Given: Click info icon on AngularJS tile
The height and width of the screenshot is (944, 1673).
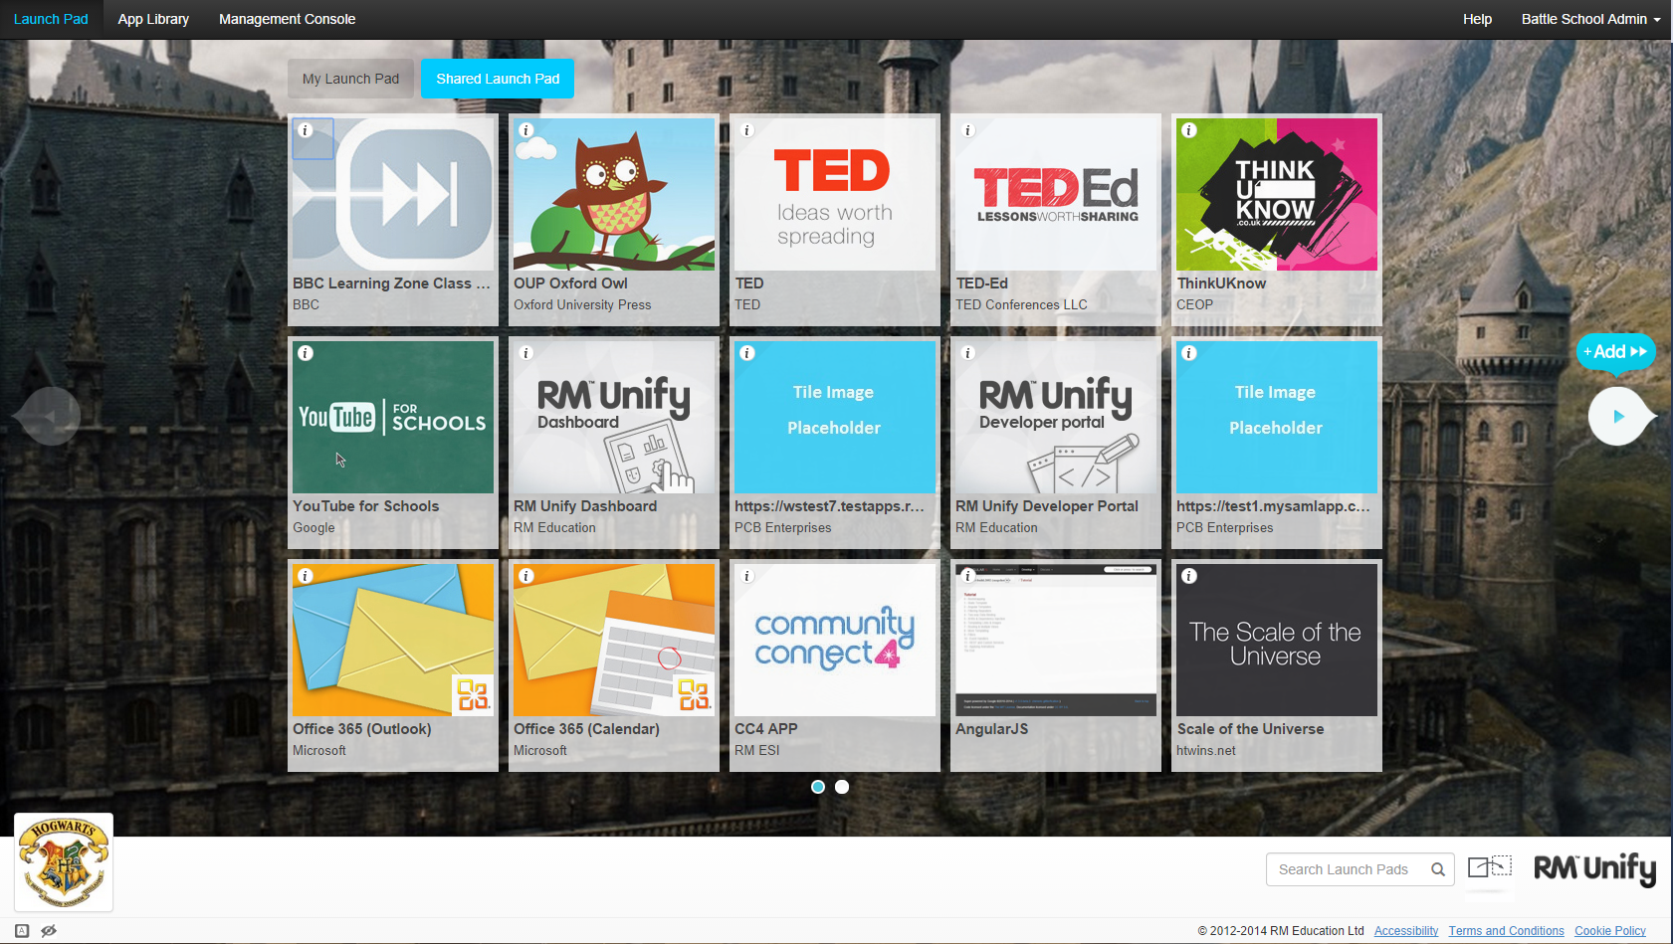Looking at the screenshot, I should pyautogui.click(x=968, y=576).
